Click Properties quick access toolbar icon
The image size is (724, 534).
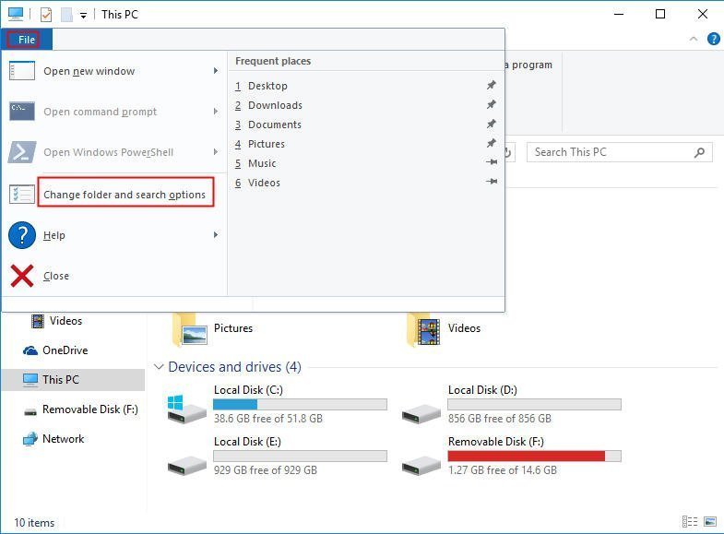click(x=46, y=15)
